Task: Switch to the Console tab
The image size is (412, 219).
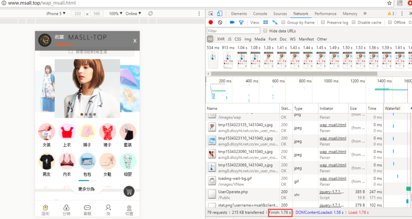Action: [260, 14]
